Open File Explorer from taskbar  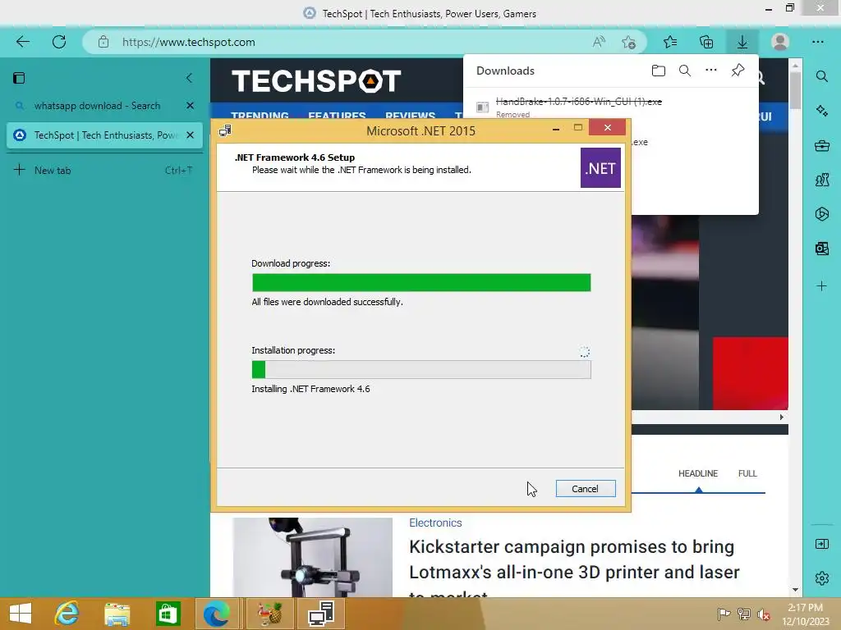tap(117, 614)
